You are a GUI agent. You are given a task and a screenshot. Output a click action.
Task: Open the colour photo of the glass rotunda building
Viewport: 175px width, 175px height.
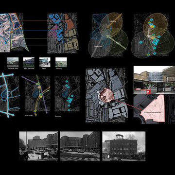[x=154, y=80]
